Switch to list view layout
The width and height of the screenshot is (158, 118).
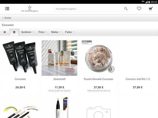coord(5,32)
